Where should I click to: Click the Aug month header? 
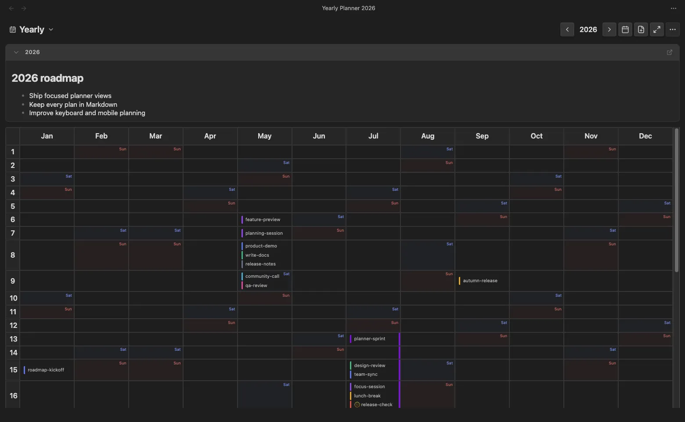click(428, 136)
